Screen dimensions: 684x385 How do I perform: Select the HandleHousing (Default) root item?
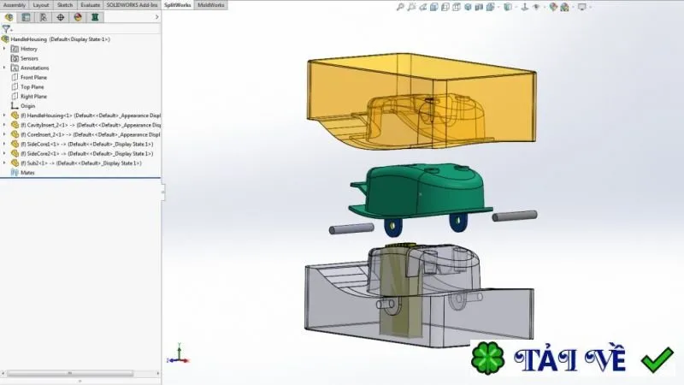point(60,39)
